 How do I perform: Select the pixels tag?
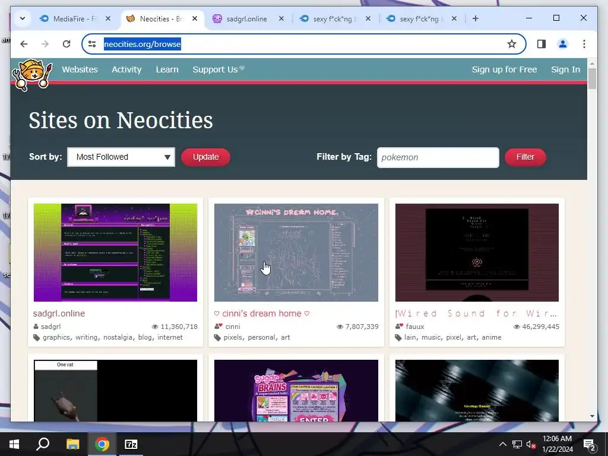click(233, 337)
